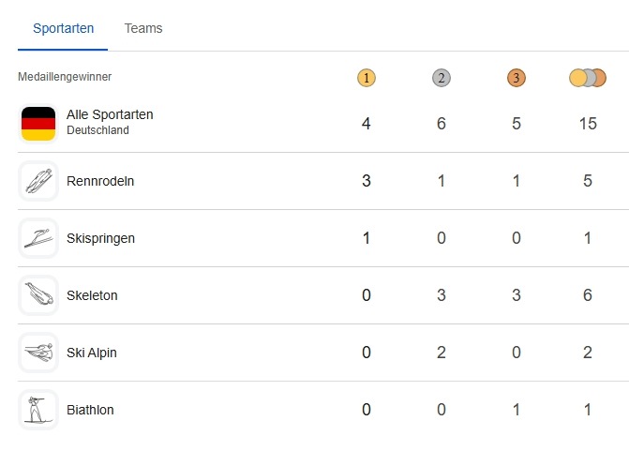
Task: Click total count 15 for Deutschland
Action: click(x=588, y=123)
